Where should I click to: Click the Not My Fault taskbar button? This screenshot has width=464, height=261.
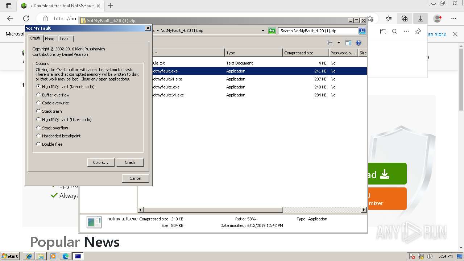(x=78, y=256)
